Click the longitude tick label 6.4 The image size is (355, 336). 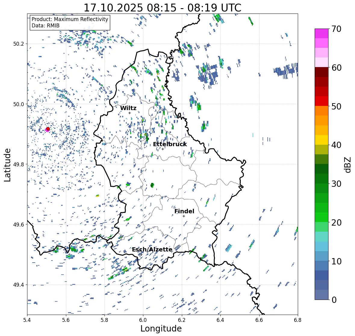(x=220, y=320)
